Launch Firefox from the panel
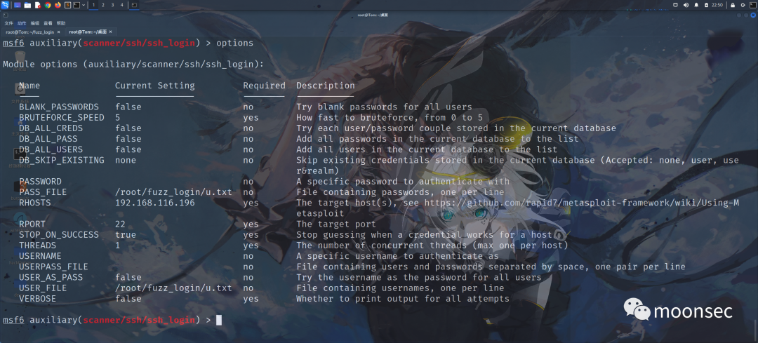The height and width of the screenshot is (343, 758). click(58, 5)
